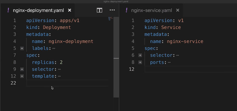Place cursor on empty line 22
The image size is (237, 111).
pos(67,83)
